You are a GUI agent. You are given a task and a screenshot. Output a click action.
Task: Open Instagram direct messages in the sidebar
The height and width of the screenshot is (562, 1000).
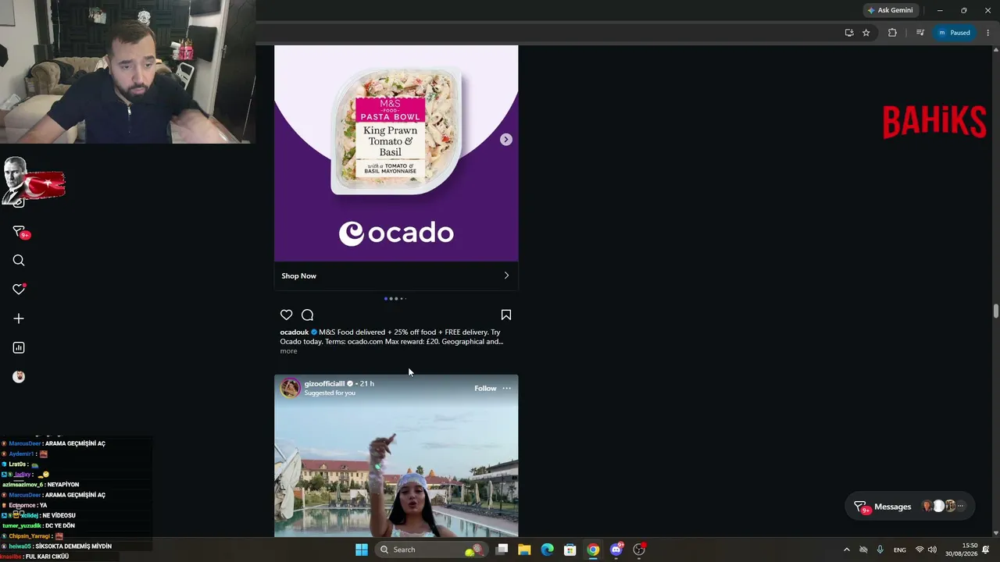[x=20, y=232]
